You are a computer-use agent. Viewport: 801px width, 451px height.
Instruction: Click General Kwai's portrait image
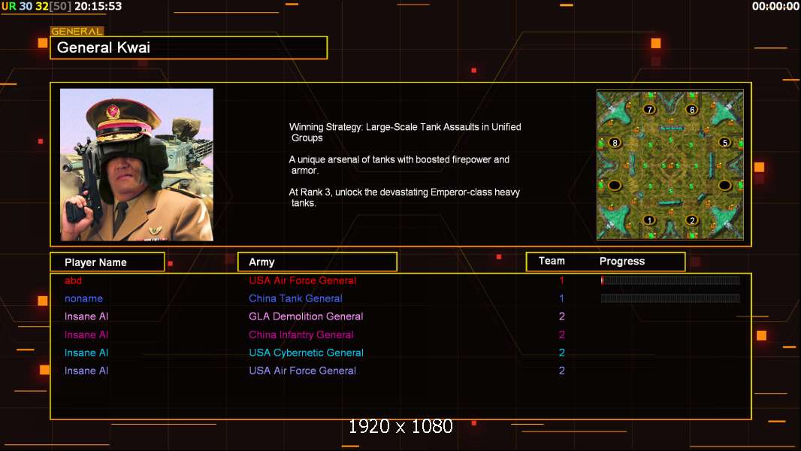coord(137,165)
